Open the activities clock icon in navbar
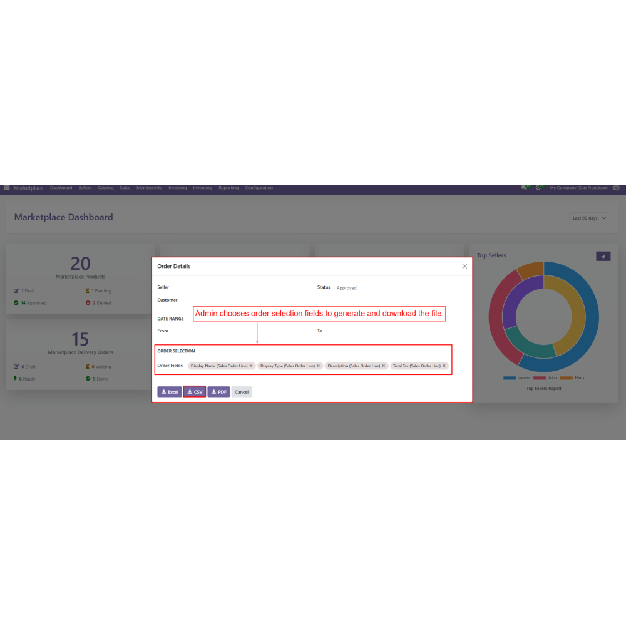The image size is (626, 626). [539, 188]
